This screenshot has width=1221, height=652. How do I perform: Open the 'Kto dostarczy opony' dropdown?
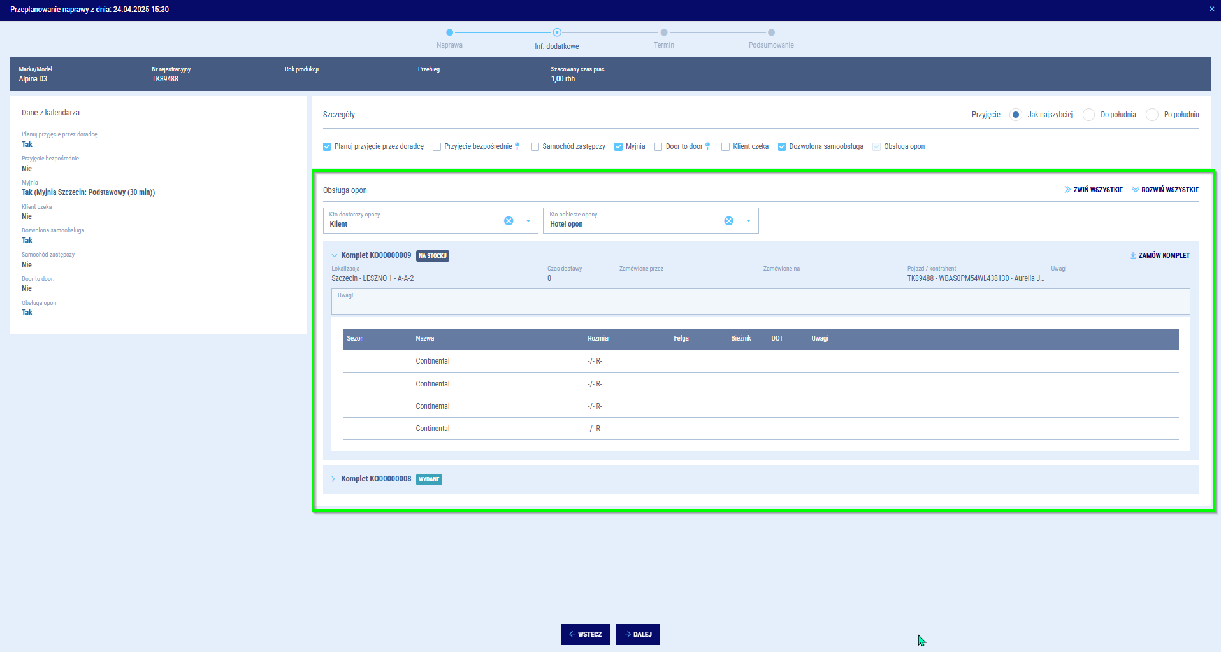pyautogui.click(x=528, y=221)
